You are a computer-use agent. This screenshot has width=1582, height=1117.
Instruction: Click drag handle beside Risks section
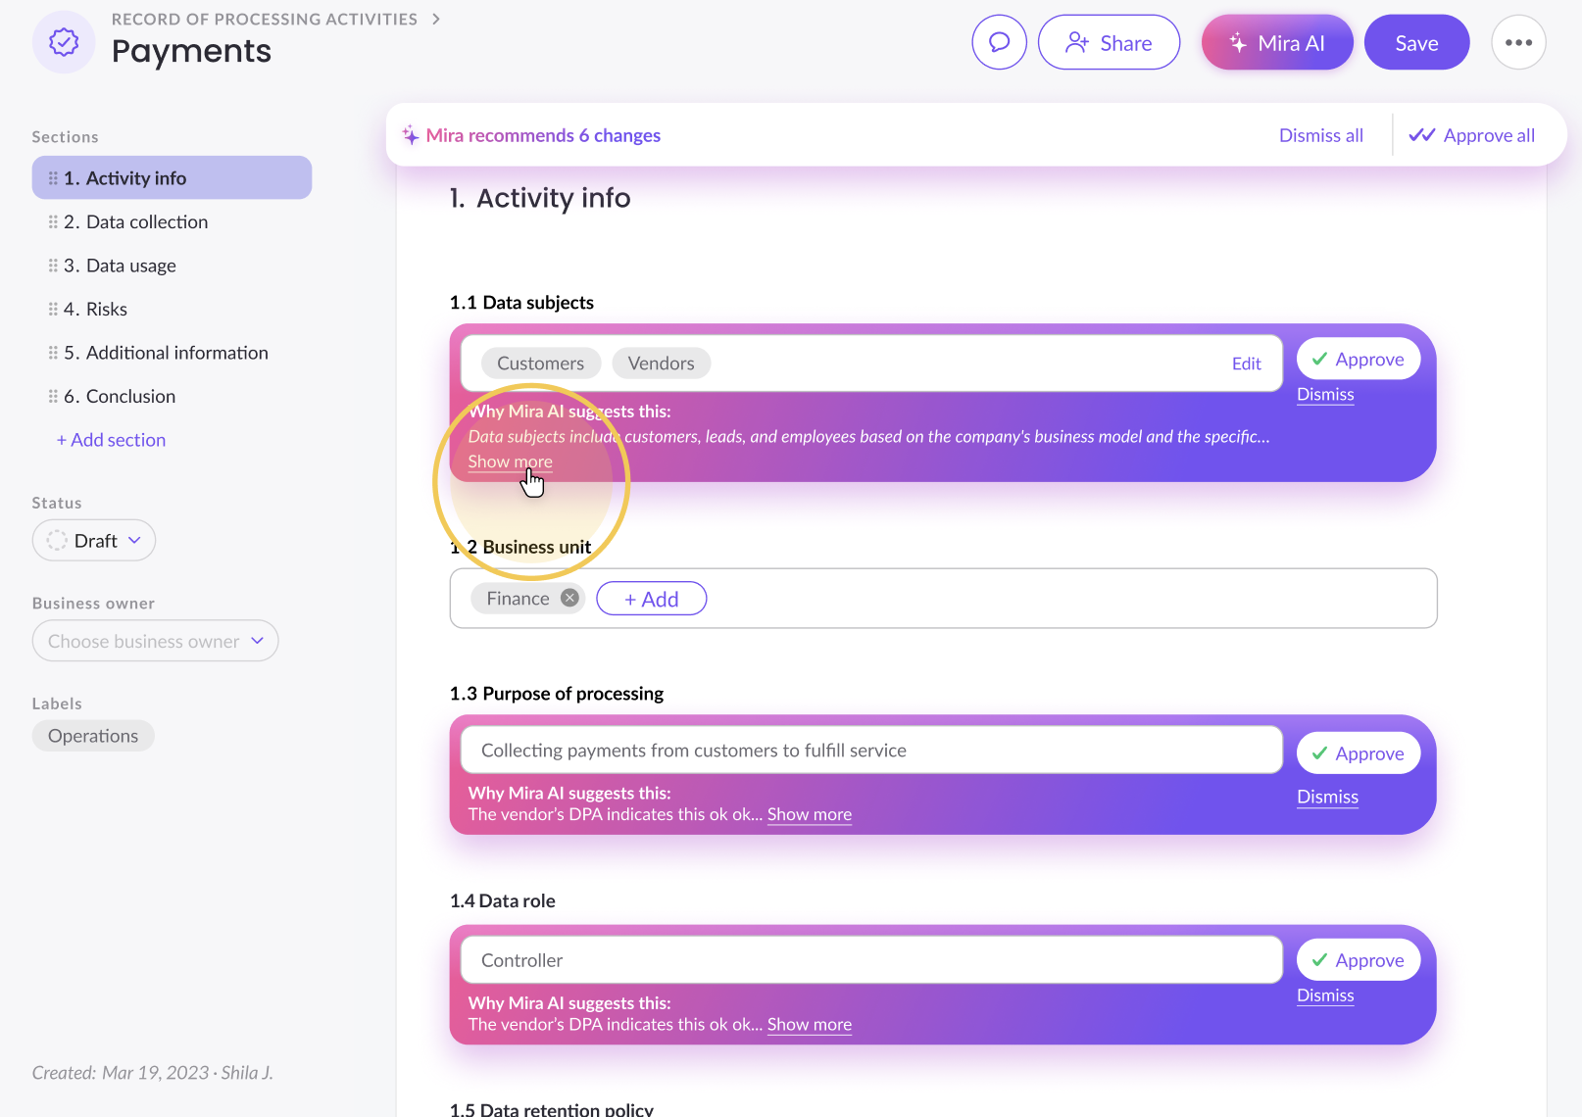click(x=53, y=310)
